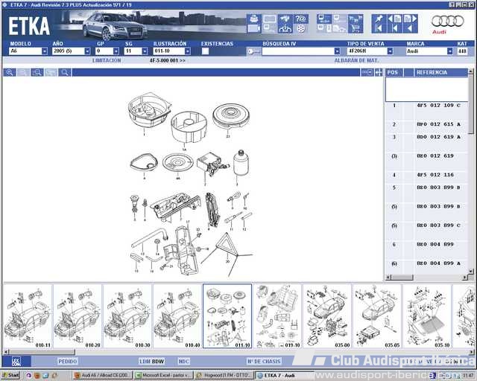477x381 pixels.
Task: Switch to Hogwood taskbar window
Action: pos(224,376)
